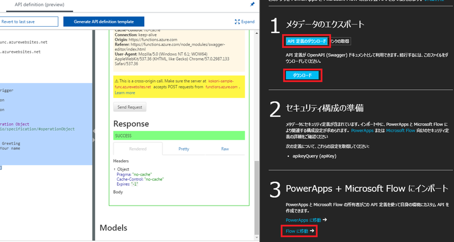
Task: Click the SUCCESS status bar
Action: [x=179, y=136]
